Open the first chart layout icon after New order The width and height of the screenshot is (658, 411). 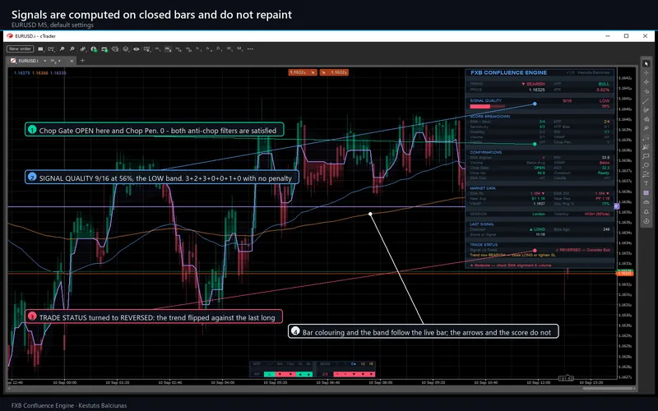(40, 49)
